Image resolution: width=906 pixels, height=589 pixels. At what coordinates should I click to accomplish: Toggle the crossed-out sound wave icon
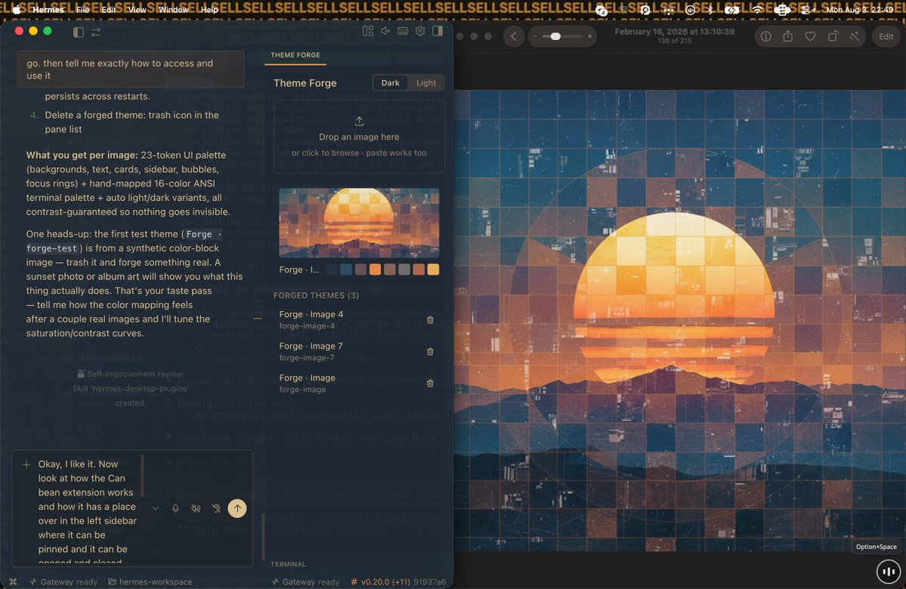point(196,508)
